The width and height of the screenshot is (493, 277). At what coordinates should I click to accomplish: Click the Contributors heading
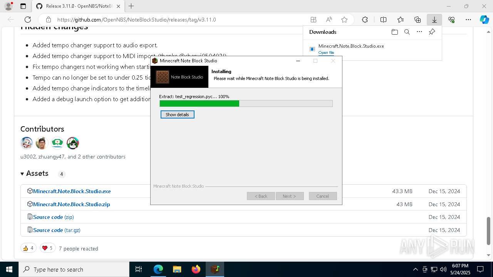(x=42, y=129)
